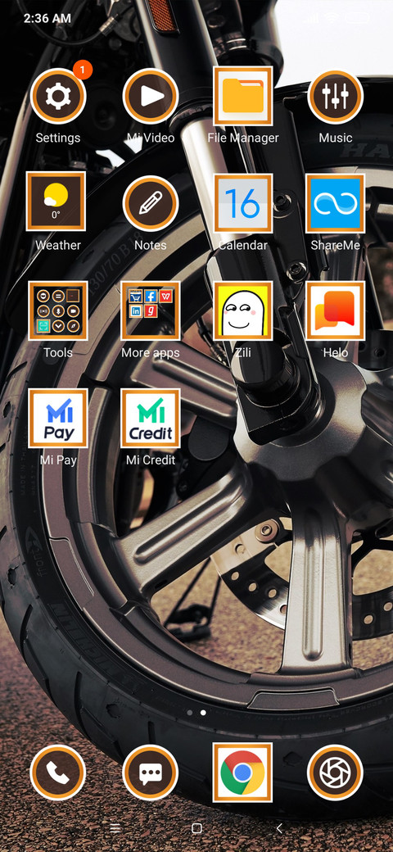393x852 pixels.
Task: Switch to first home screen page dot
Action: pyautogui.click(x=189, y=713)
